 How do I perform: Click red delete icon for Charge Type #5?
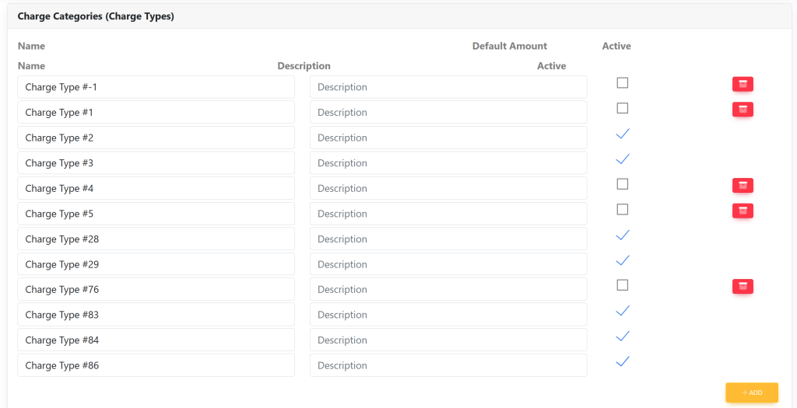tap(743, 211)
